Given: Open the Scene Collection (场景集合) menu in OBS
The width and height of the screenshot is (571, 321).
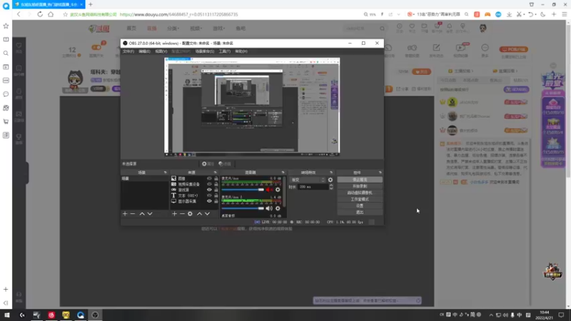Looking at the screenshot, I should pos(205,51).
